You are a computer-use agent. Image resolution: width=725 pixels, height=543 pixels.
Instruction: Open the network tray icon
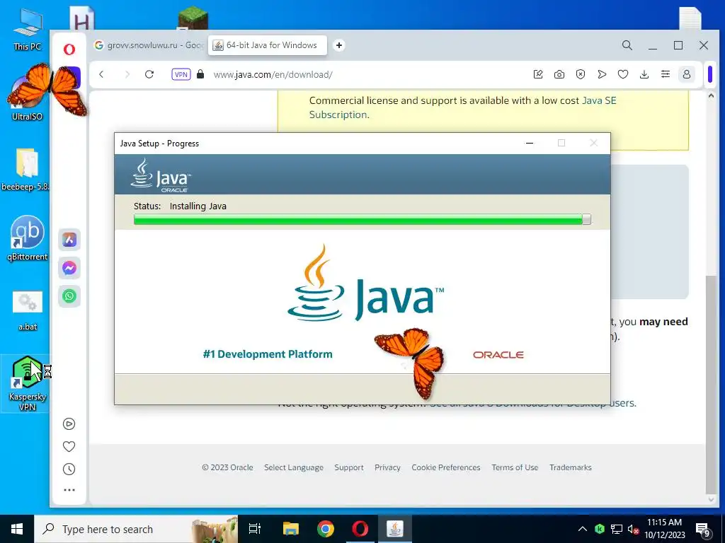click(617, 529)
